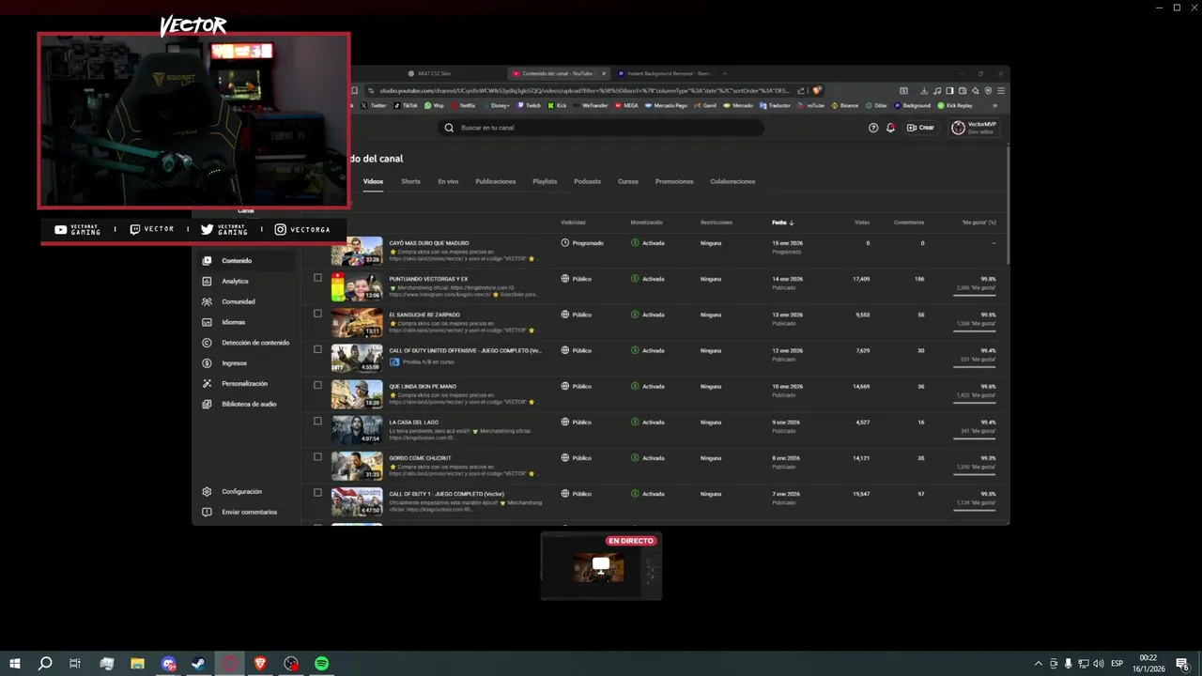Select checkbox for CALL OF DUTY UNITED OFFENSIVE
Image resolution: width=1202 pixels, height=676 pixels.
(317, 349)
